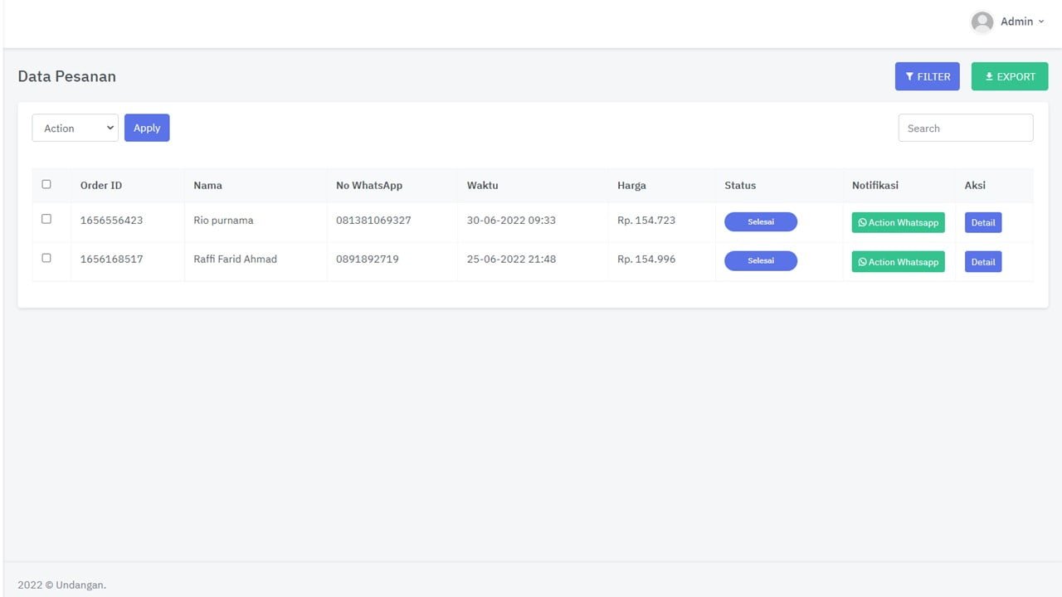Viewport: 1062px width, 597px height.
Task: Click the Admin user avatar icon
Action: point(982,22)
